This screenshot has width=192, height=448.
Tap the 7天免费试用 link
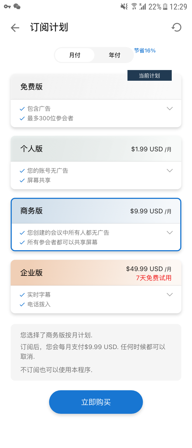point(154,278)
